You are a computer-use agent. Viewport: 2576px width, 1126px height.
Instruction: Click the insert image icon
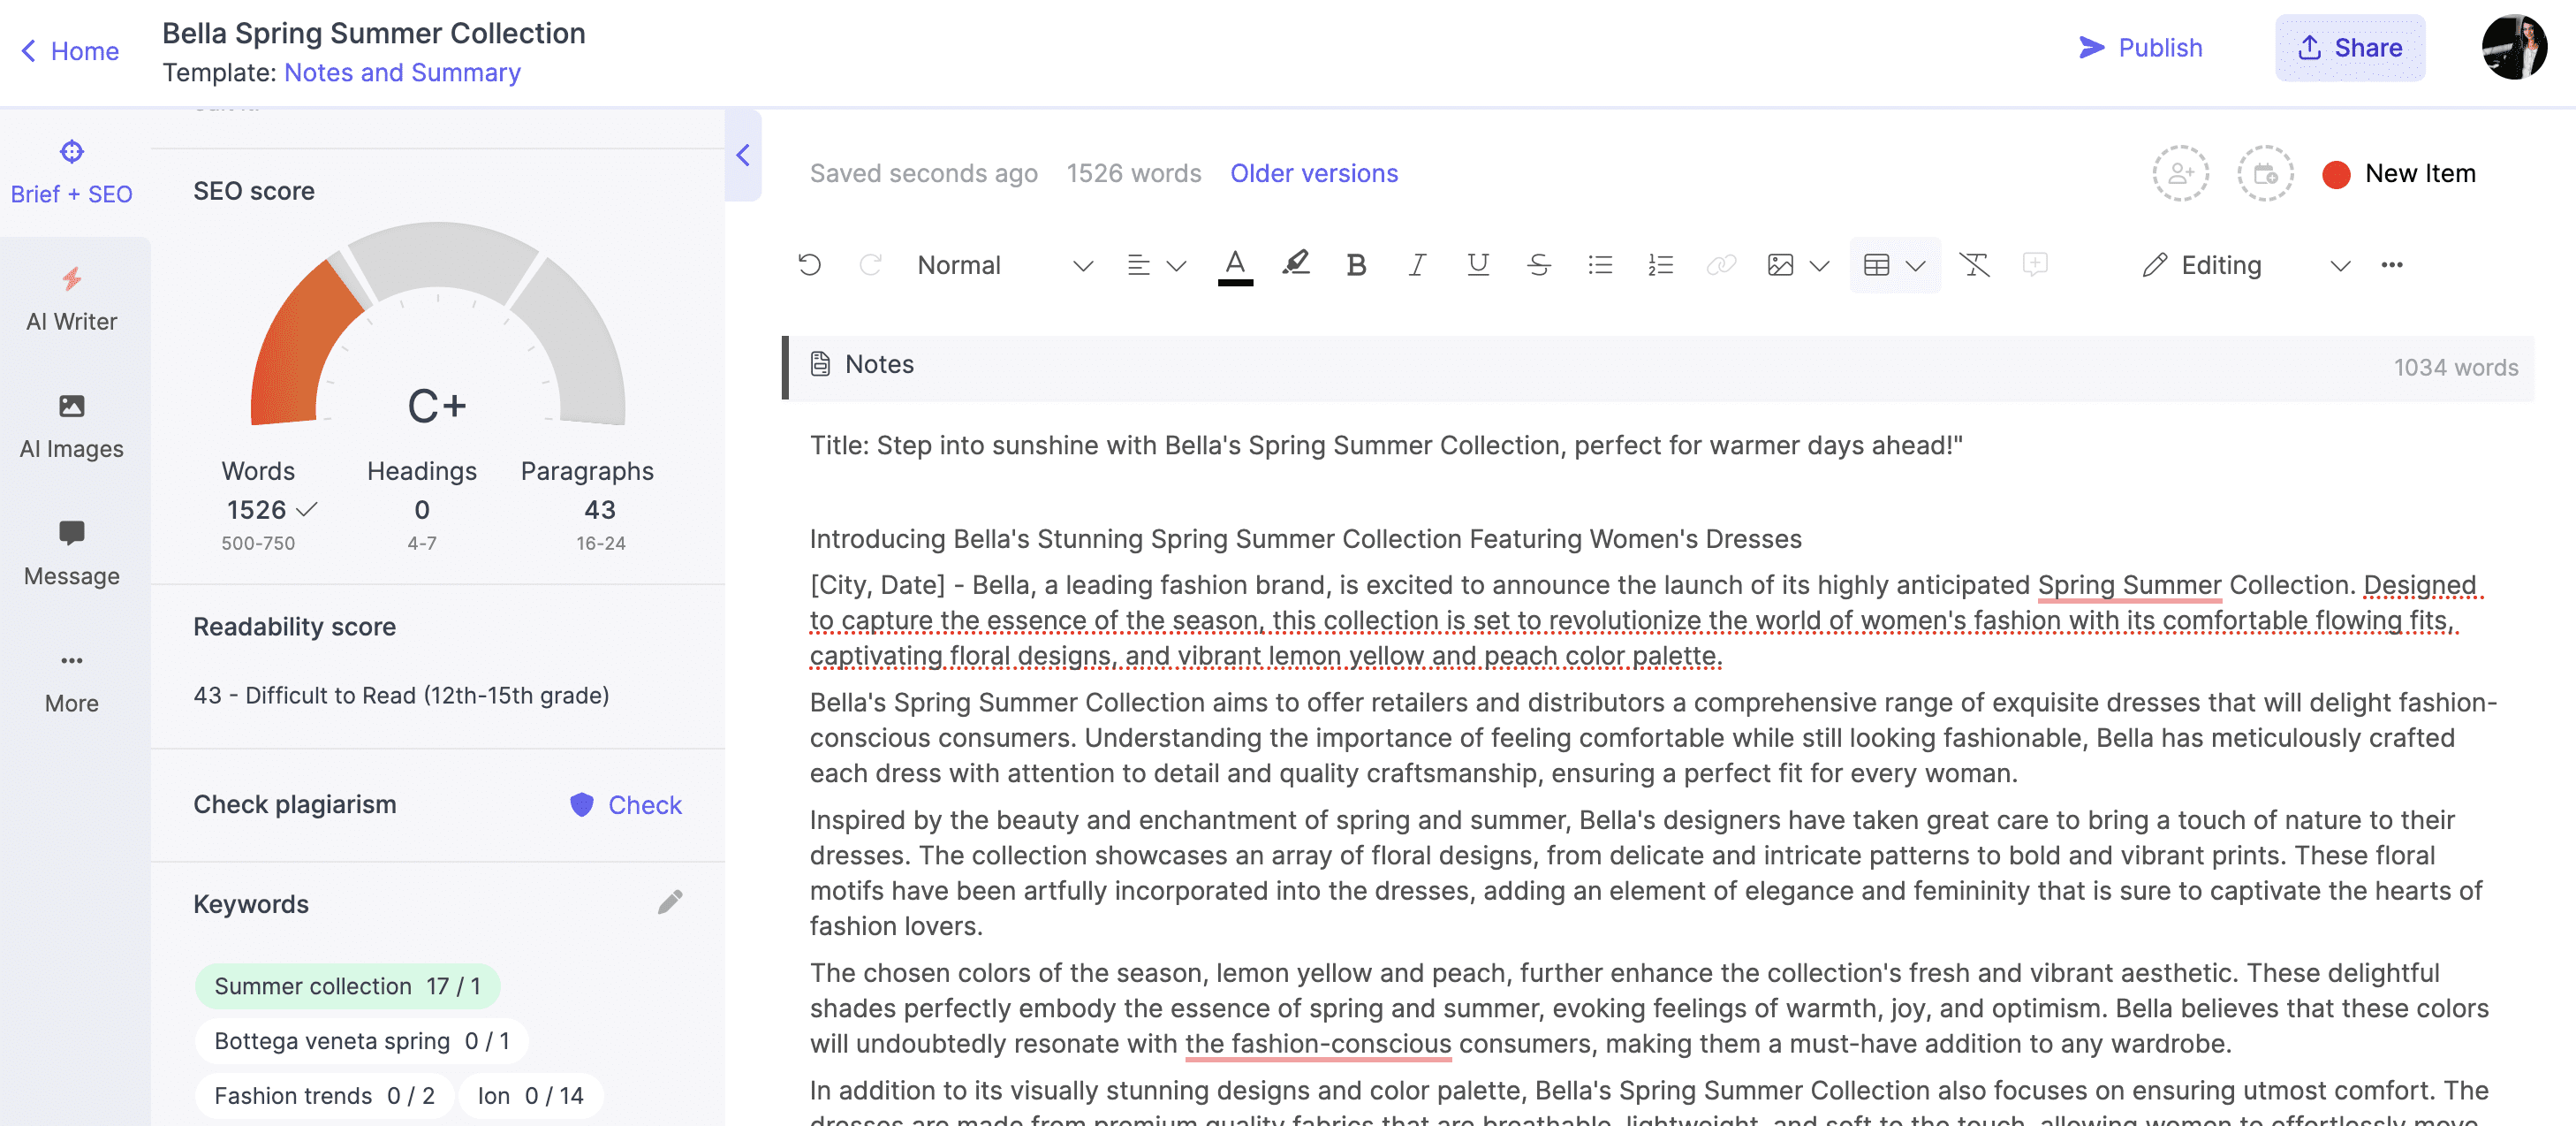pyautogui.click(x=1780, y=265)
